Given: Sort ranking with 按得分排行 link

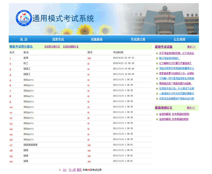Looking at the screenshot, I should click(52, 47).
